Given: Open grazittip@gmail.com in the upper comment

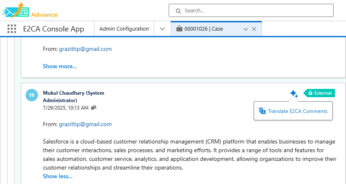Looking at the screenshot, I should [x=85, y=49].
